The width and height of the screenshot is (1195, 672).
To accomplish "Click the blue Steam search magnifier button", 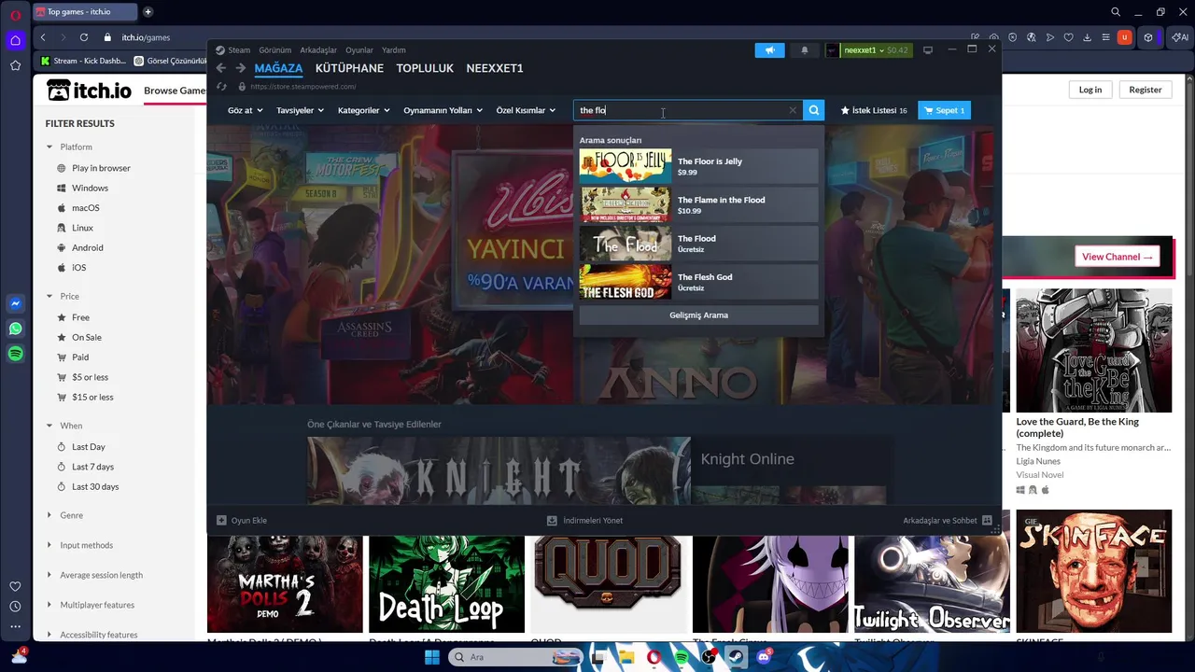I will [x=814, y=110].
